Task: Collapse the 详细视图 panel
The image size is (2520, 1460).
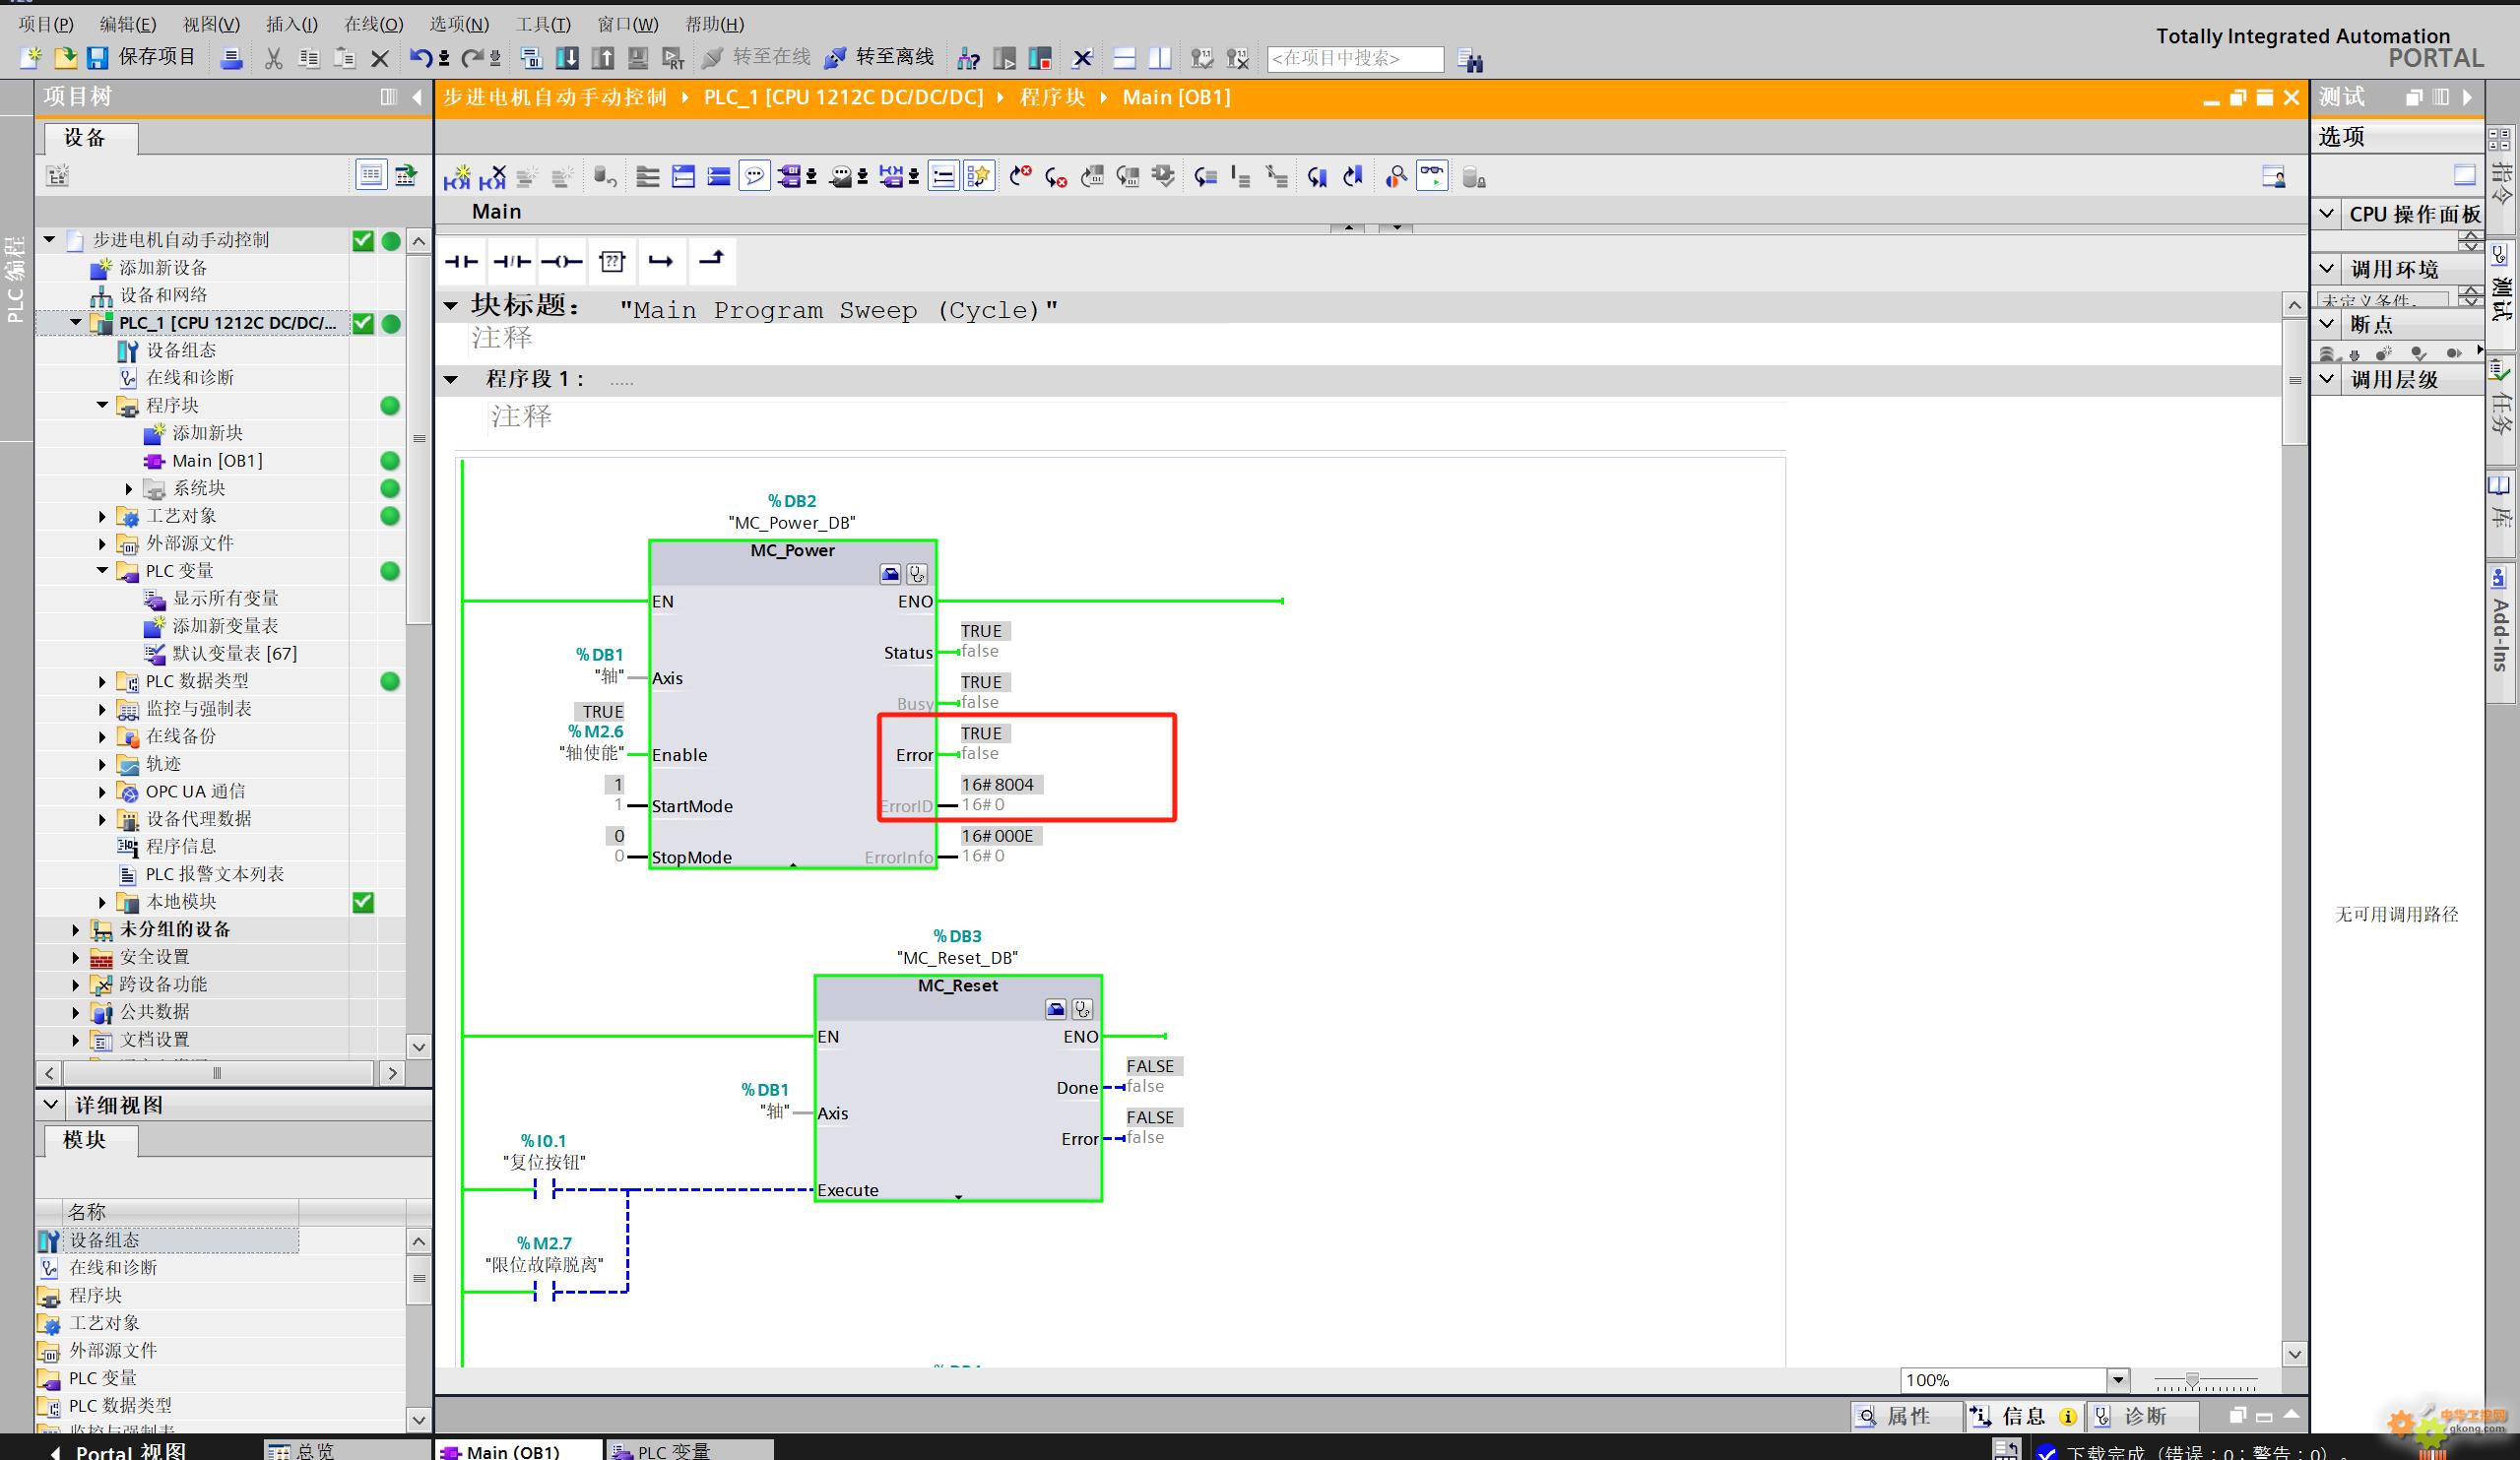Action: coord(51,1105)
